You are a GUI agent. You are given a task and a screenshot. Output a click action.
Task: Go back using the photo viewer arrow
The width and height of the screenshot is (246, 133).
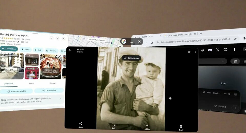click(x=69, y=50)
